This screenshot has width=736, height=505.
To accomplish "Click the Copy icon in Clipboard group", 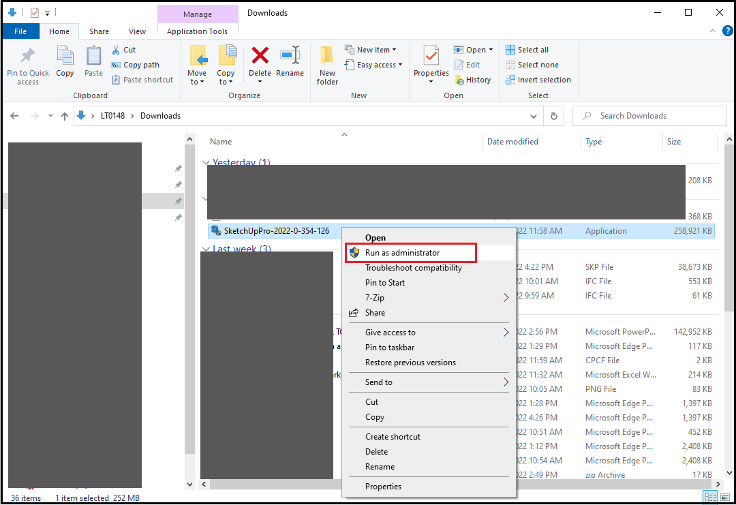I will 65,57.
